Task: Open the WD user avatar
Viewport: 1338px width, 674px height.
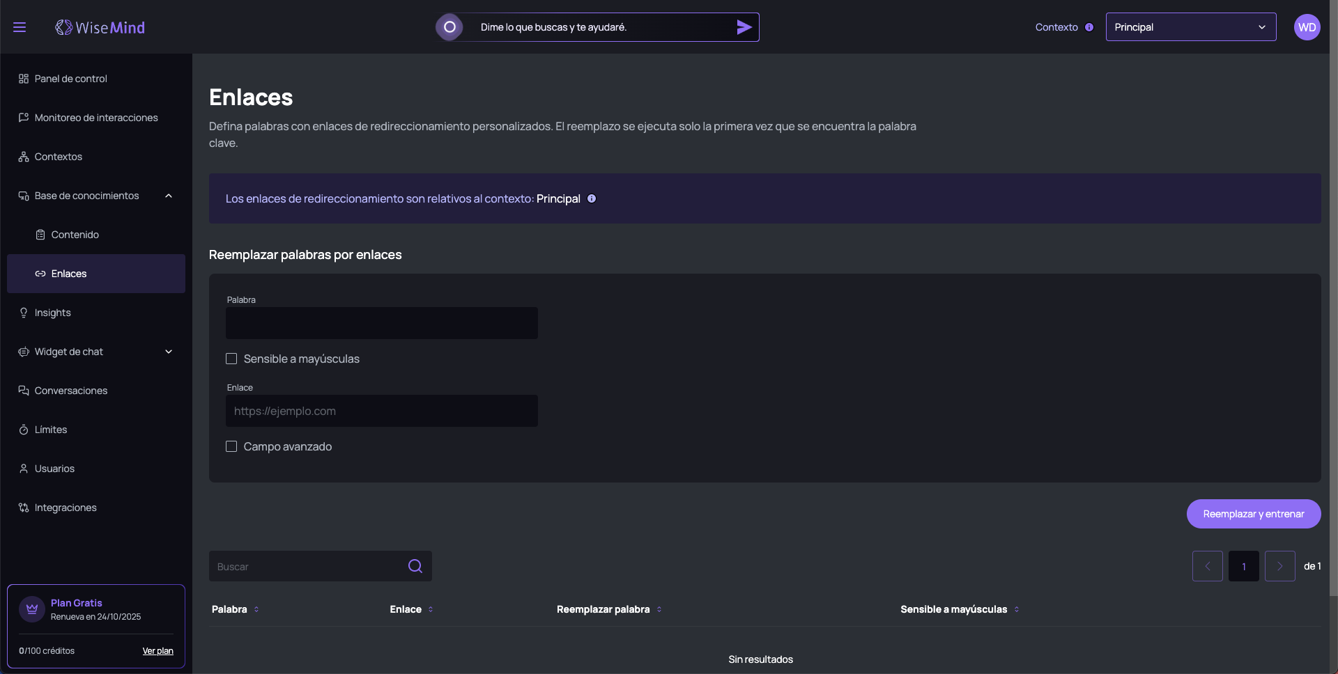Action: 1307,27
